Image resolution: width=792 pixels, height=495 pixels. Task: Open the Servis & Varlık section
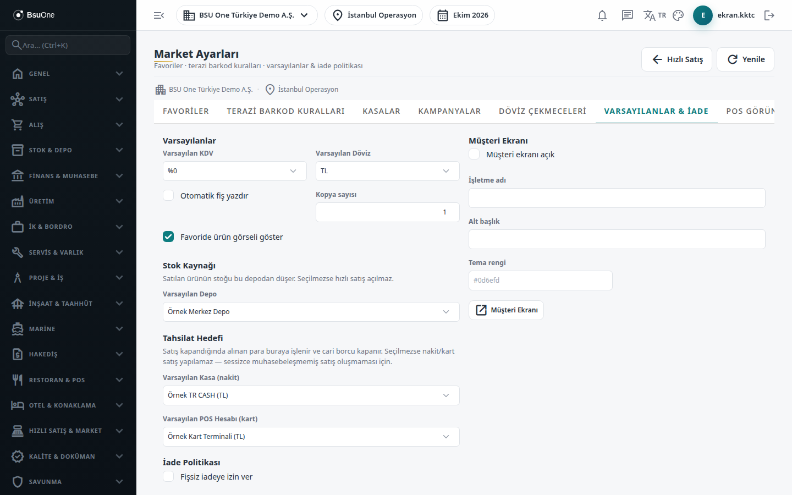(68, 252)
